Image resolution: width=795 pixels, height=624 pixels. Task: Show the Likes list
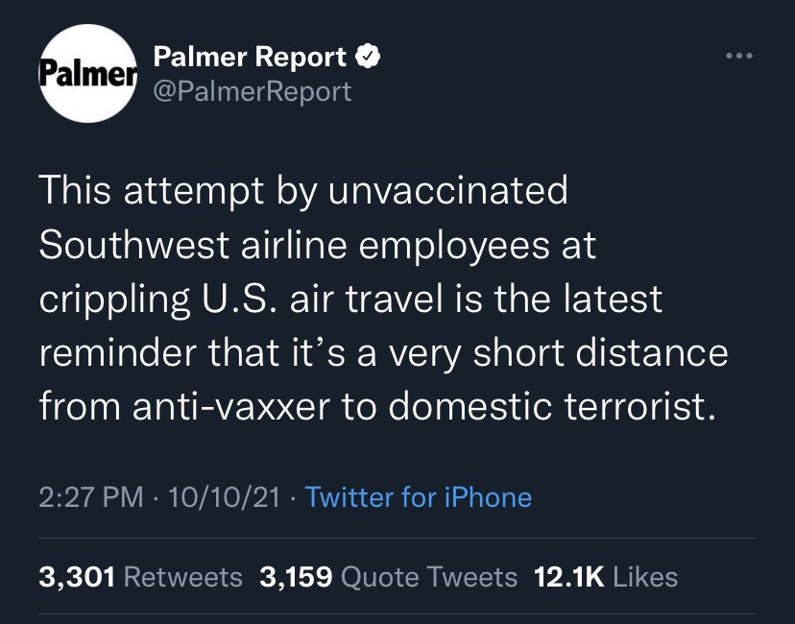tap(645, 577)
